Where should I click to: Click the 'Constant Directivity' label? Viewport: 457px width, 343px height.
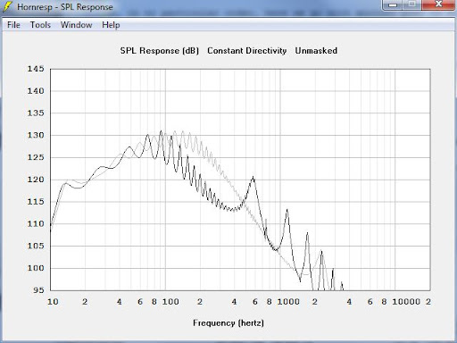[x=247, y=51]
